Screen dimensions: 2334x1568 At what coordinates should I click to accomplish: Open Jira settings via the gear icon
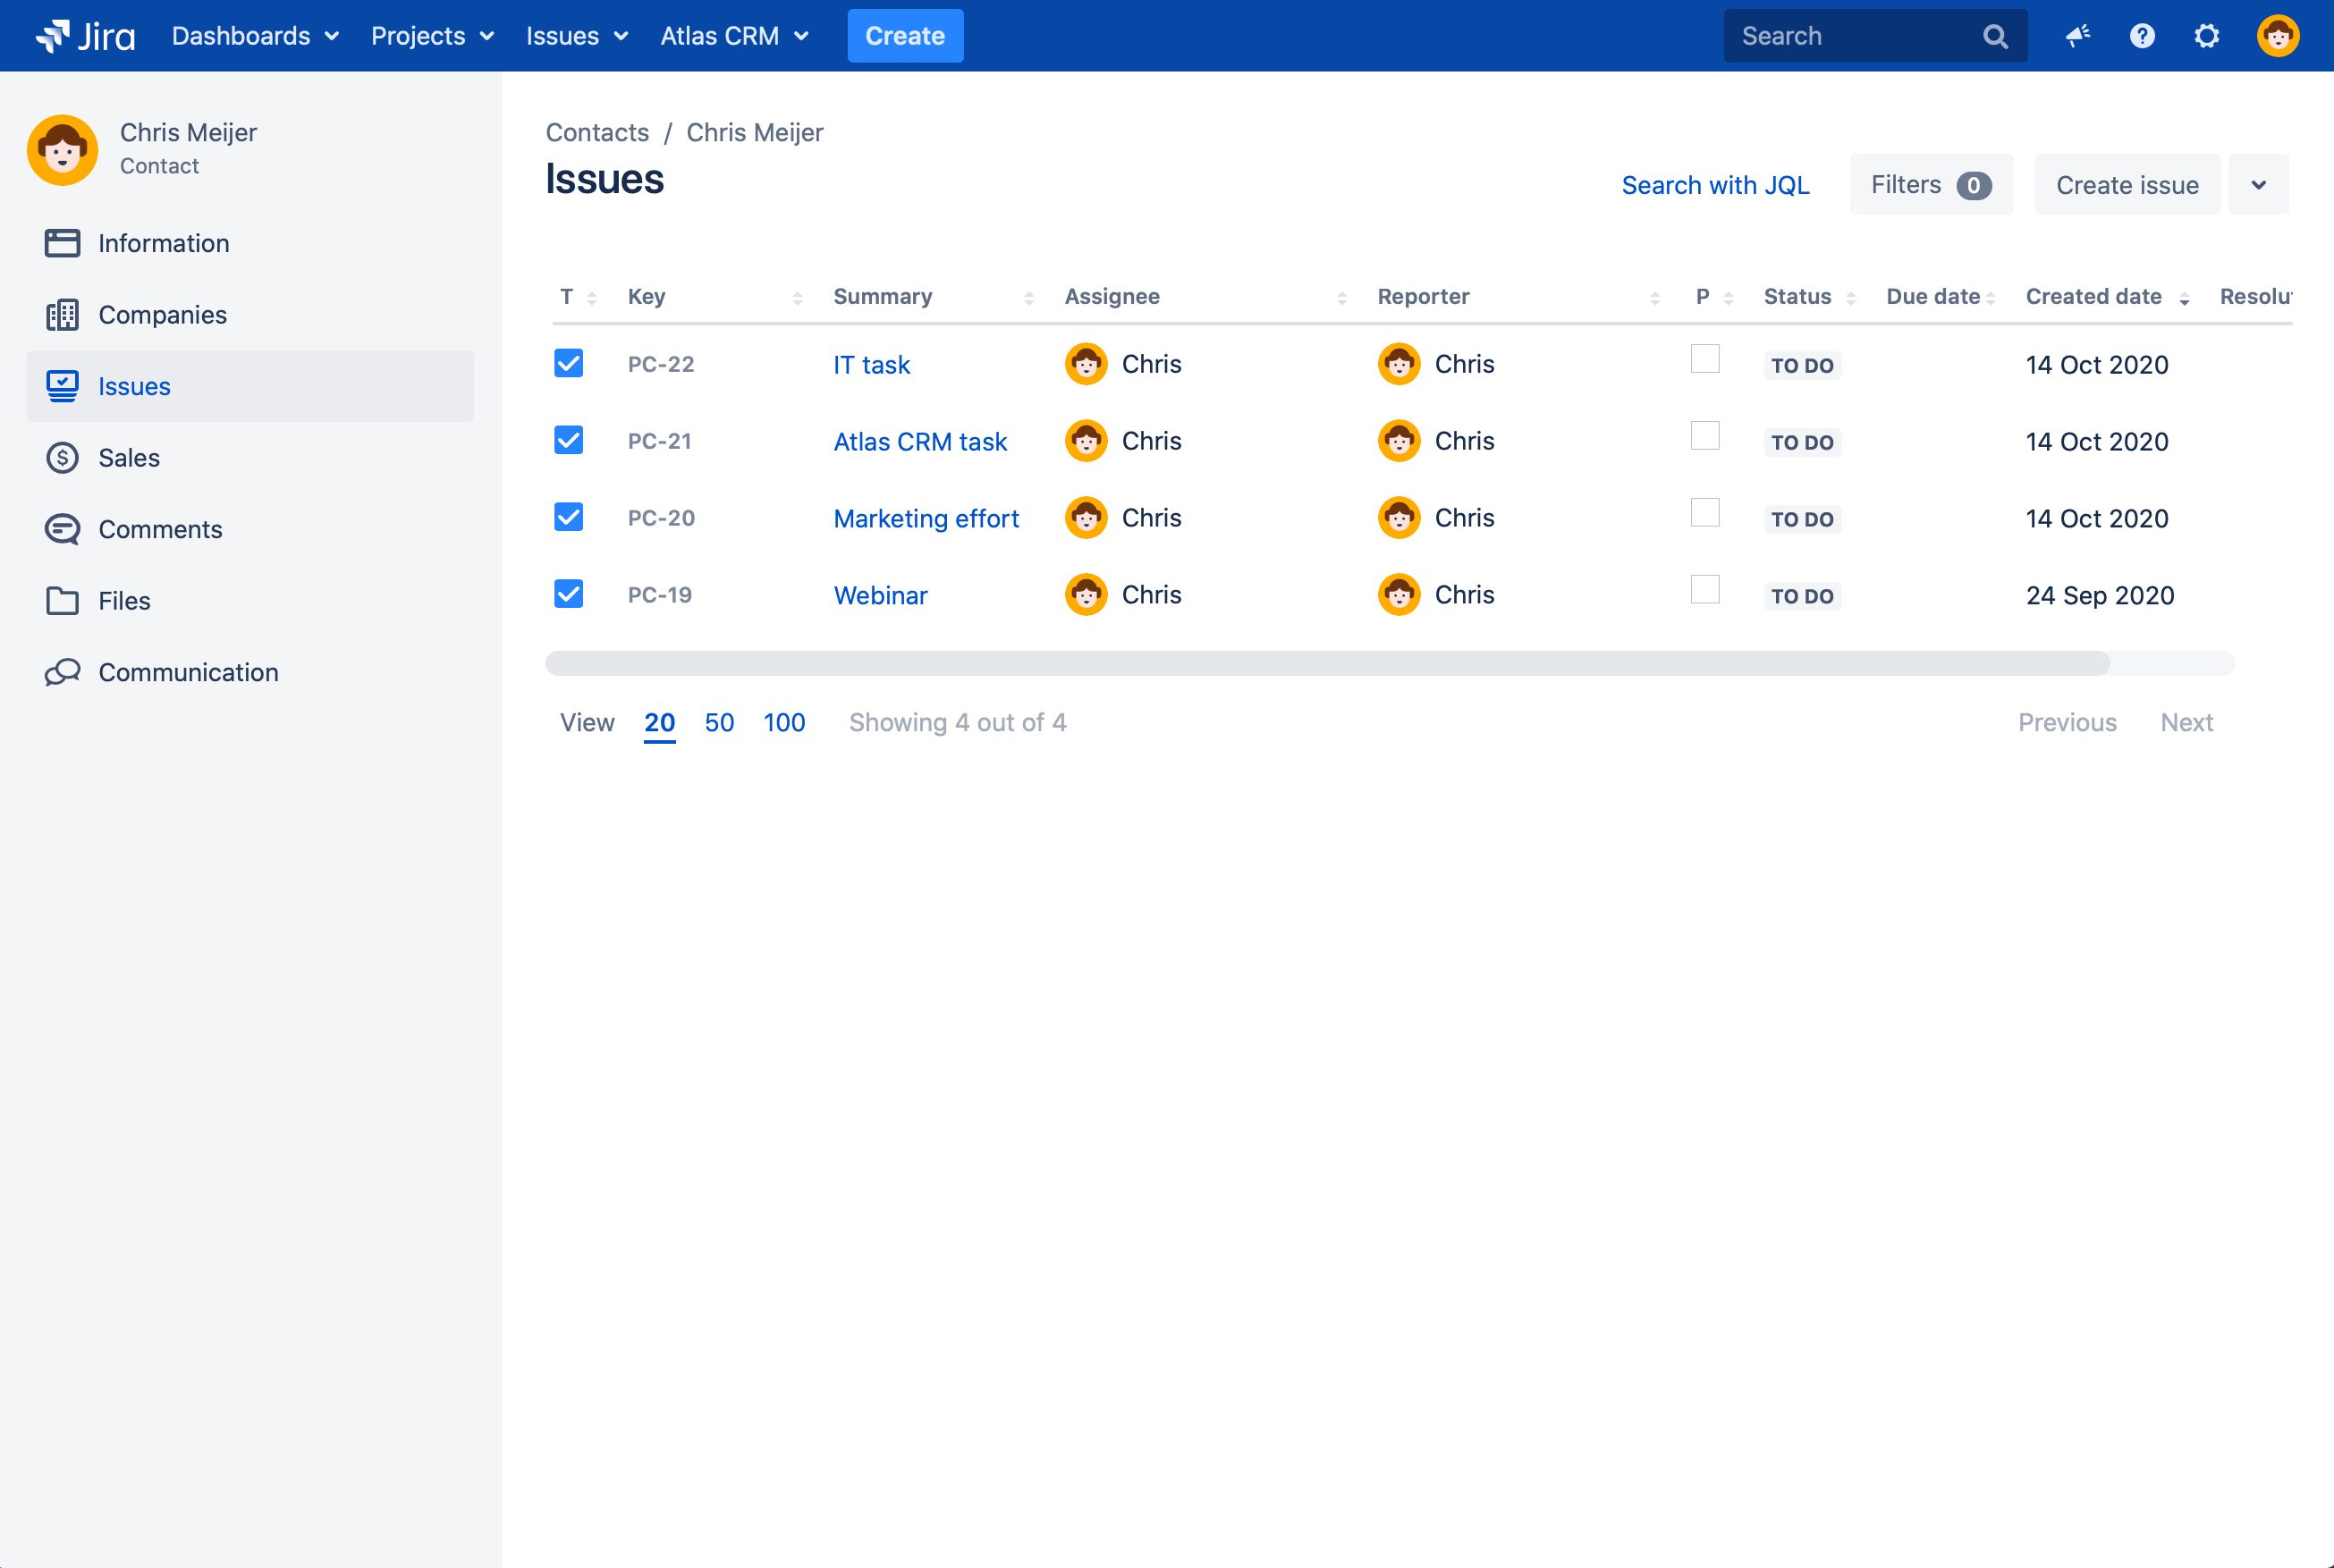(x=2207, y=35)
